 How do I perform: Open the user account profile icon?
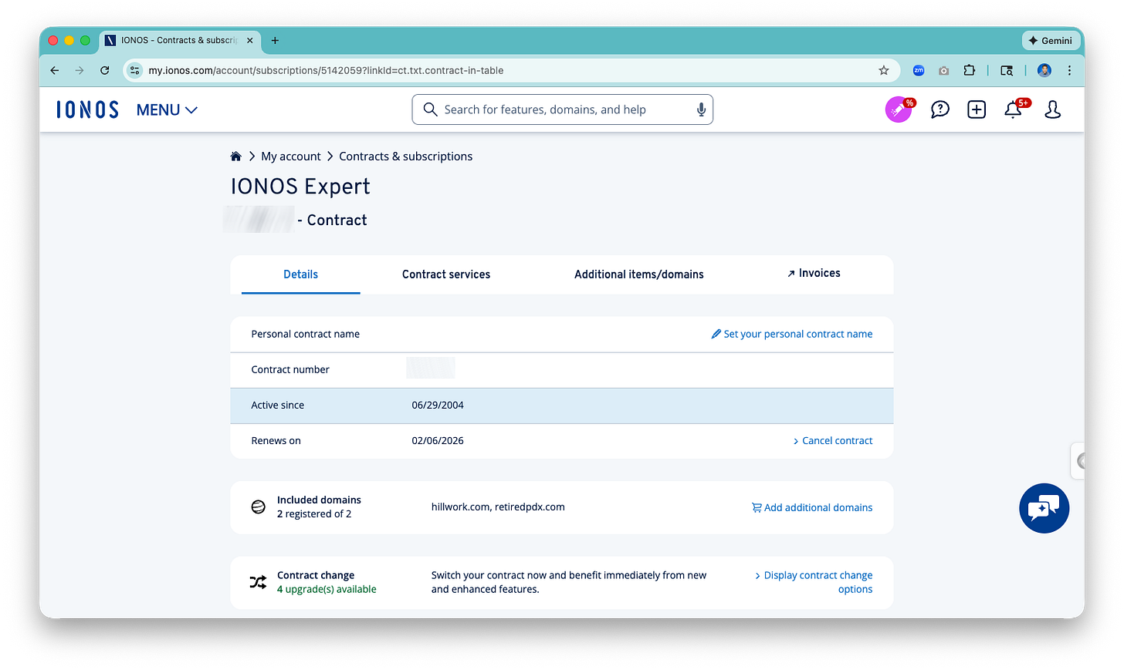tap(1052, 109)
